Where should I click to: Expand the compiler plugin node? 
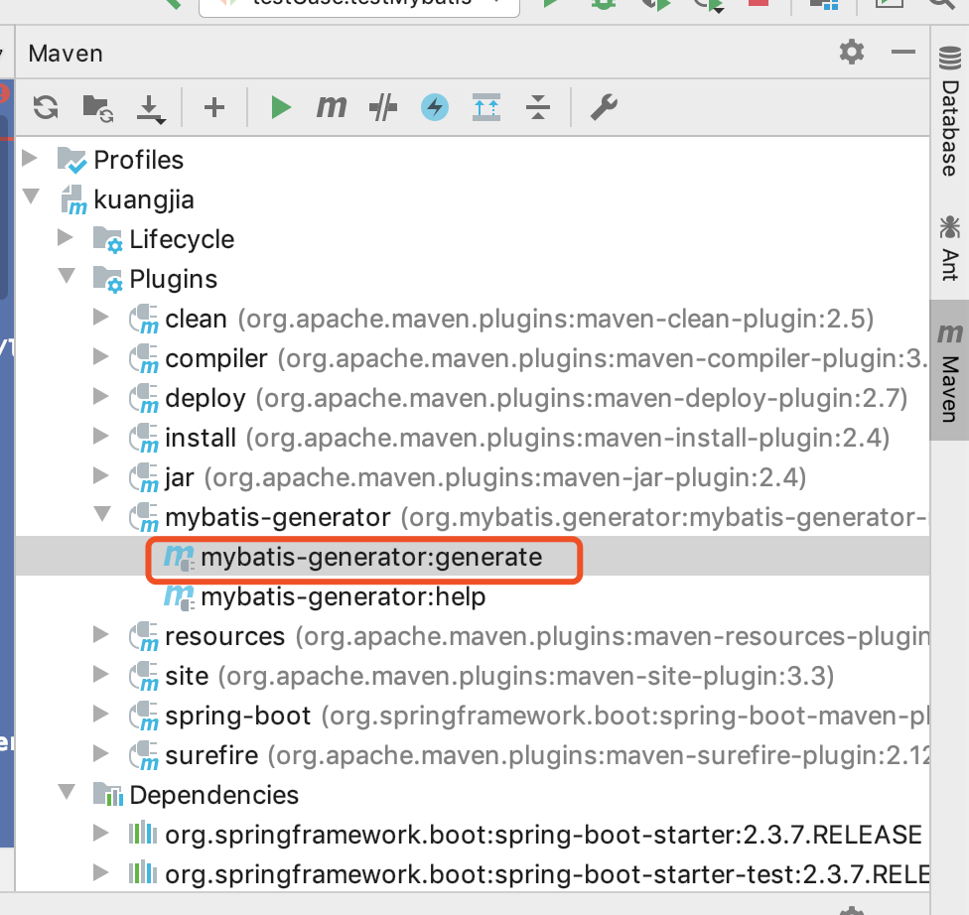pos(100,356)
